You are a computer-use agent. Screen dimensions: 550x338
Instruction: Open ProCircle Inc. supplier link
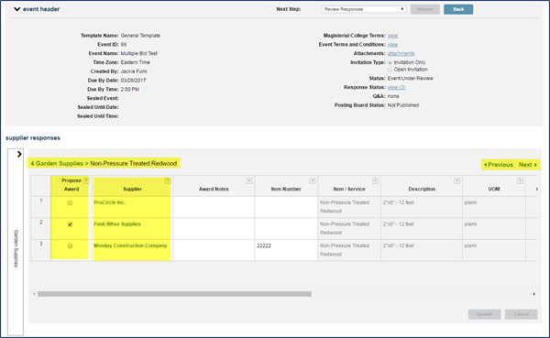[x=110, y=202]
